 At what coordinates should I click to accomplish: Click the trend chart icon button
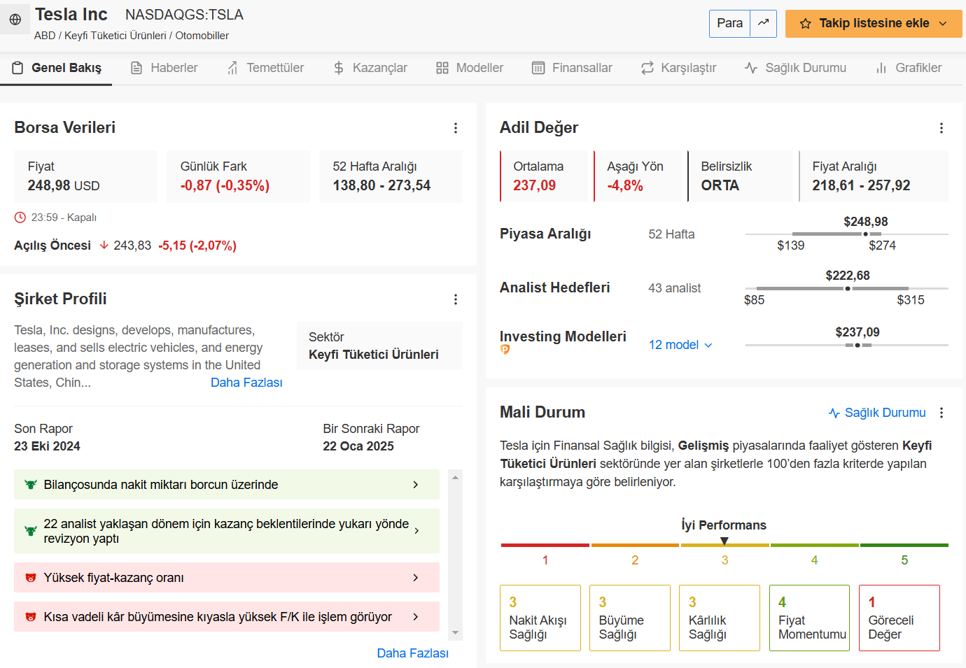(x=764, y=23)
